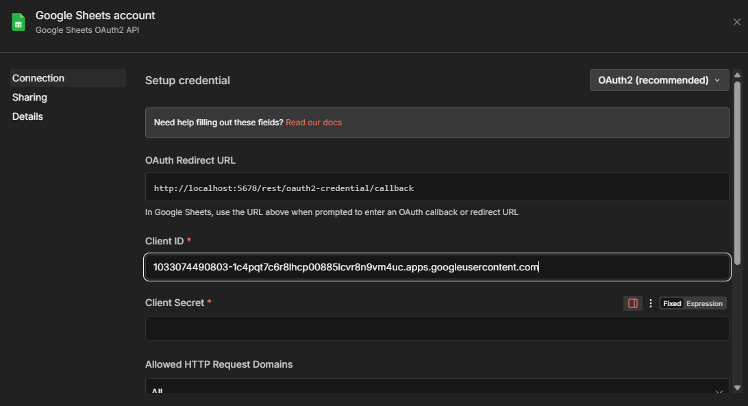
Task: Open the Read our docs link
Action: (x=314, y=123)
